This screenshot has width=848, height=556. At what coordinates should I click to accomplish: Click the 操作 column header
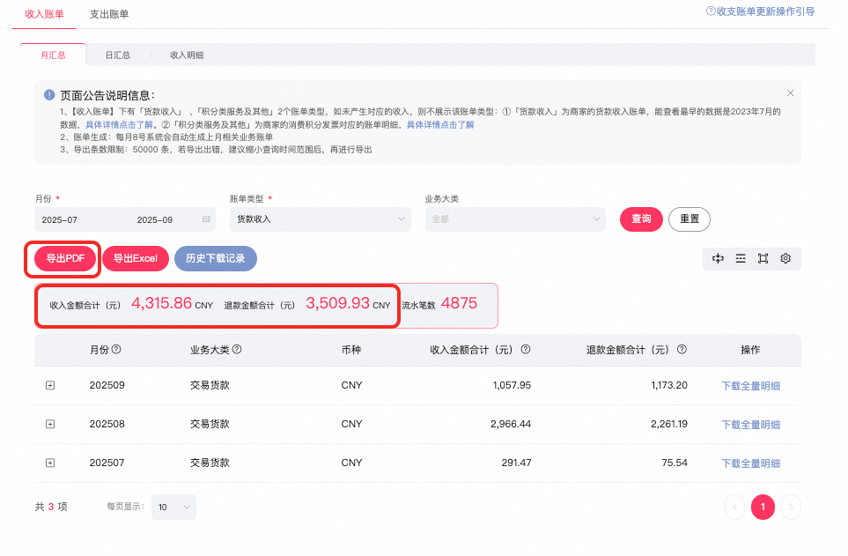pyautogui.click(x=750, y=351)
